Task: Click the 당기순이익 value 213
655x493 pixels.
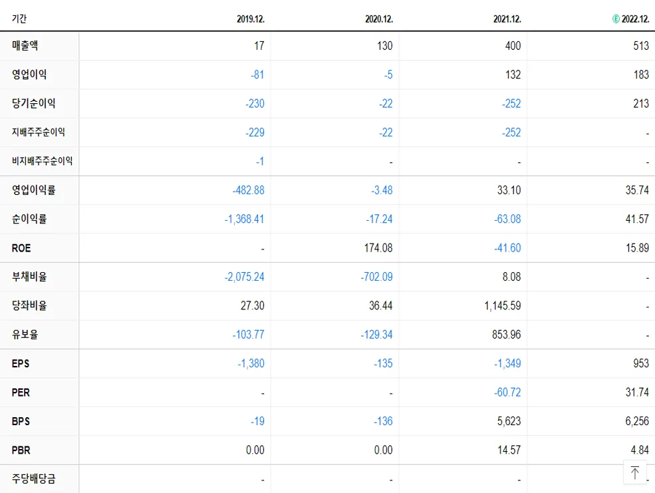Action: pos(641,103)
